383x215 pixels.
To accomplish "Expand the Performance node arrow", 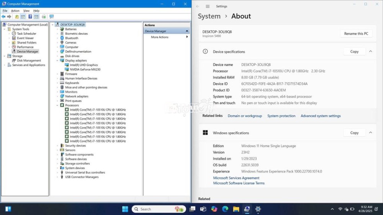I will tap(9, 47).
